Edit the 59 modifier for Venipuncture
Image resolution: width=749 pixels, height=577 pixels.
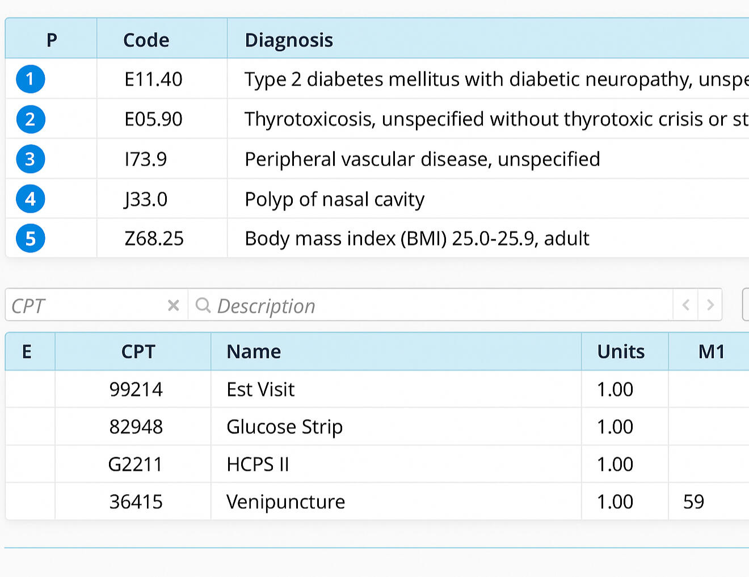(x=693, y=502)
